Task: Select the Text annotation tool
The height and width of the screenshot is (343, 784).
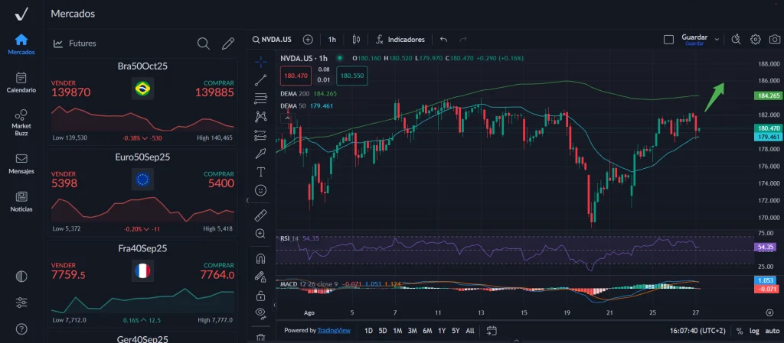Action: click(260, 172)
